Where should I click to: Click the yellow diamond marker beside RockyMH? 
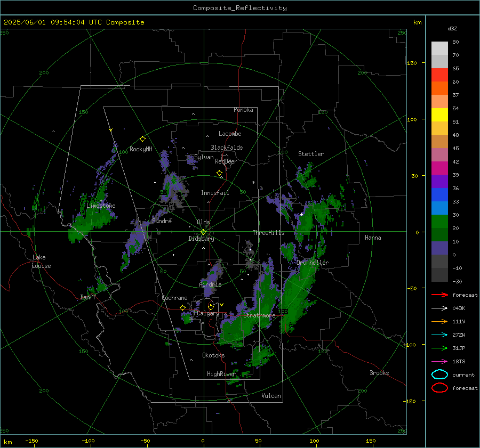tap(142, 139)
